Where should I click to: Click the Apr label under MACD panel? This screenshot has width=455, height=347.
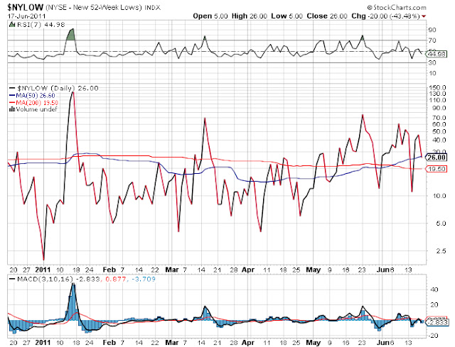pos(248,343)
